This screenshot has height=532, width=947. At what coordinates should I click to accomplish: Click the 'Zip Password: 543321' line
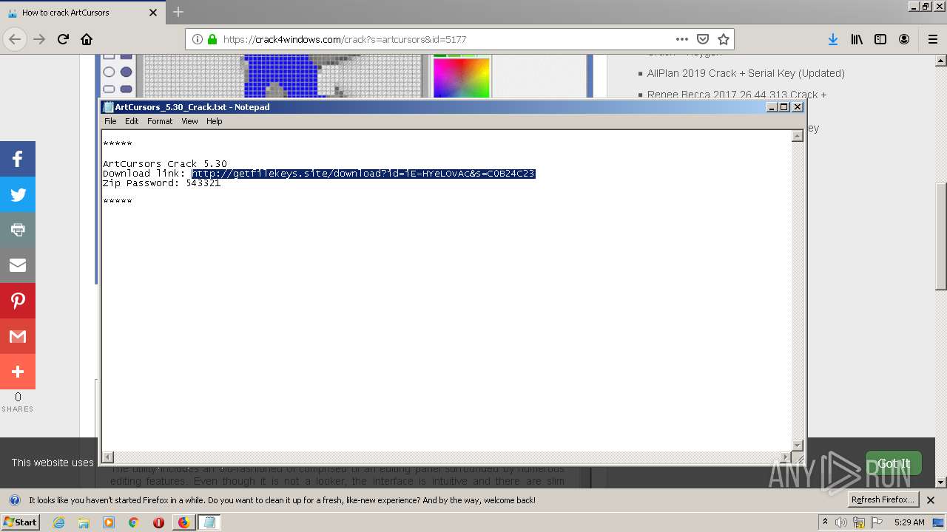pyautogui.click(x=161, y=183)
